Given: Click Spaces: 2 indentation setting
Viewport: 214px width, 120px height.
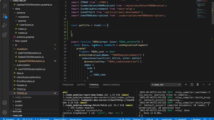Looking at the screenshot, I should click(138, 119).
